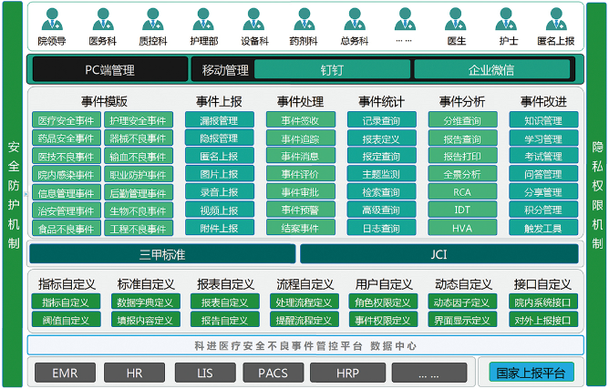Click the 护理部 person icon
The image size is (609, 389).
203,20
